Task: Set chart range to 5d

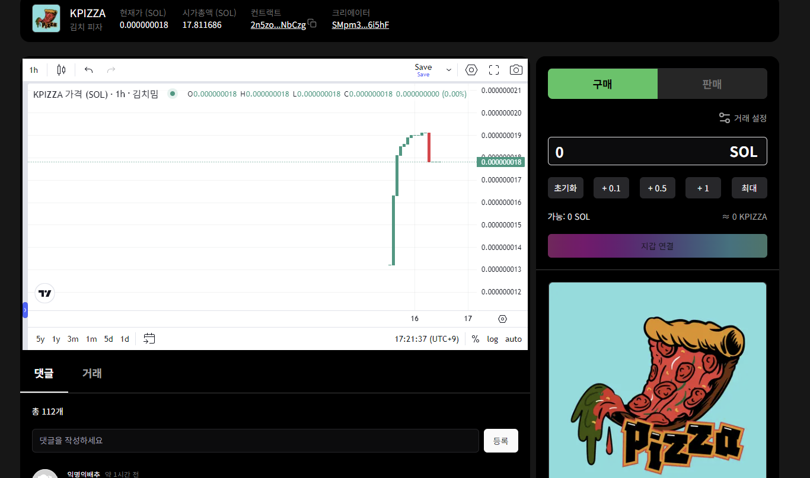Action: point(109,339)
